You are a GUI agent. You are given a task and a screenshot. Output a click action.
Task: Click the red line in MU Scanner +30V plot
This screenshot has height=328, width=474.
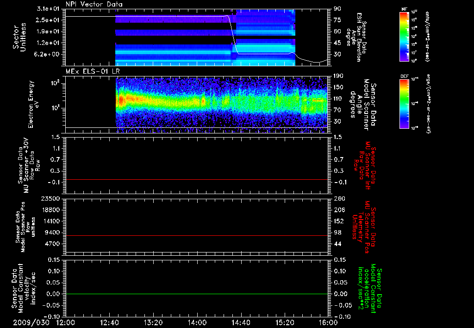click(197, 180)
